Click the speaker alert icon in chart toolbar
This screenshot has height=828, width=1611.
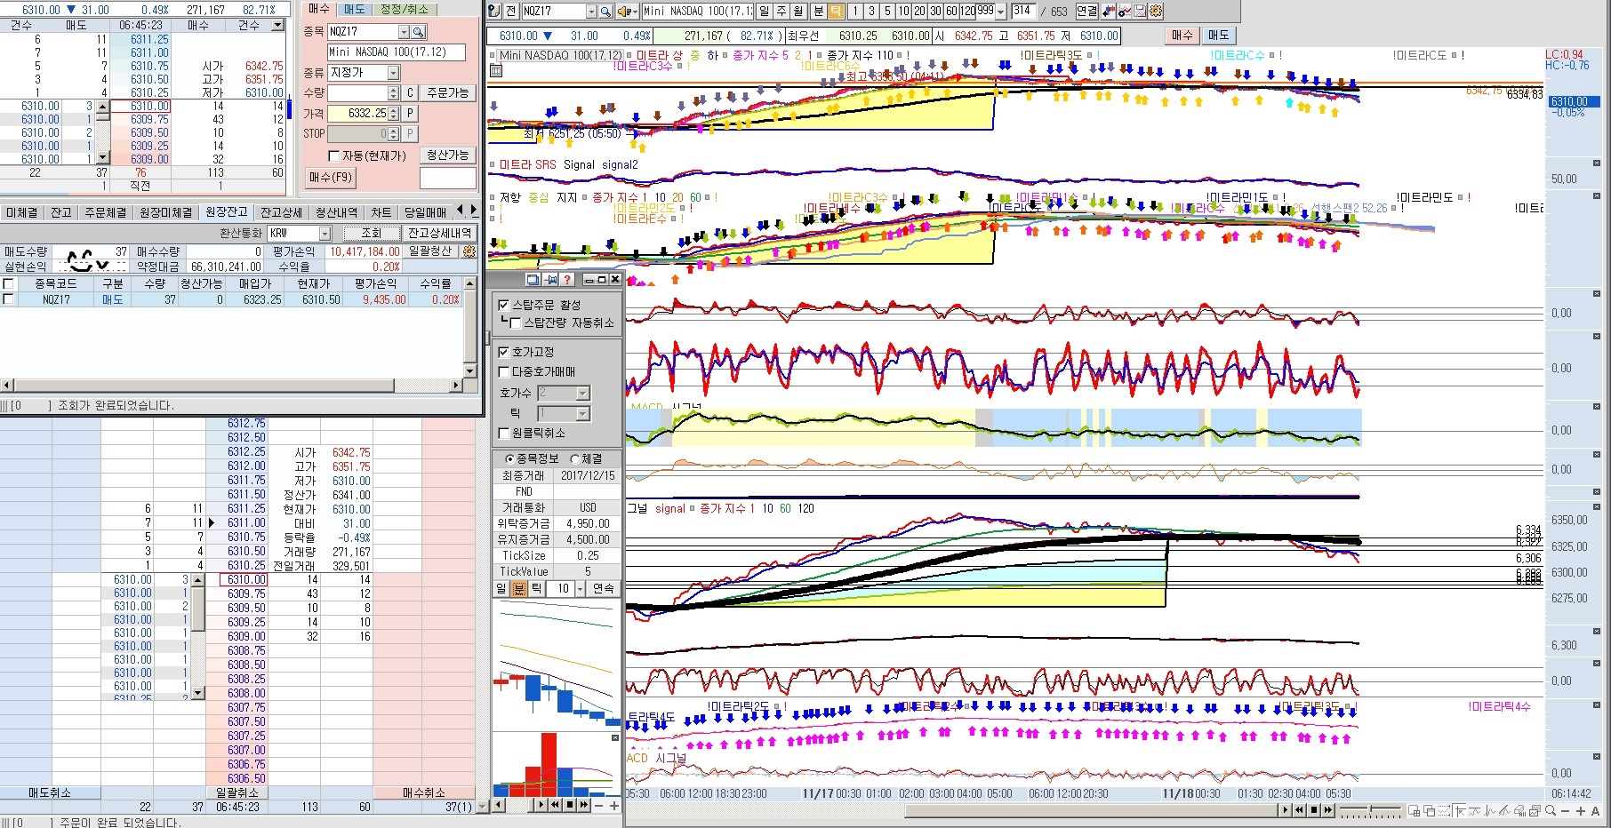(623, 12)
